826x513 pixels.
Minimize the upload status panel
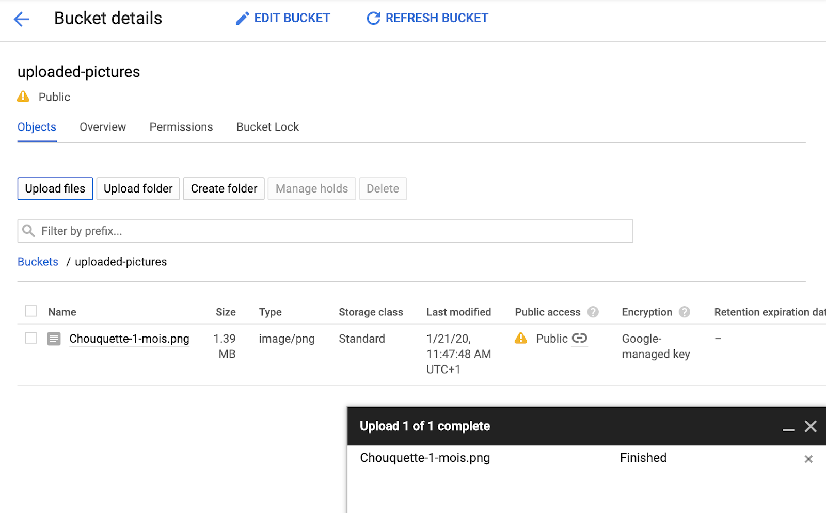click(788, 427)
